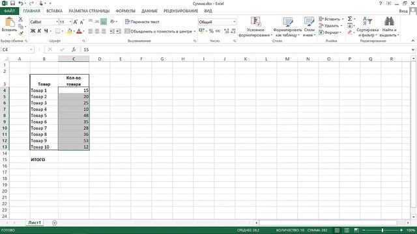Open Format as Table (Форматировать как таблицу)
This screenshot has width=417, height=234.
287,27
